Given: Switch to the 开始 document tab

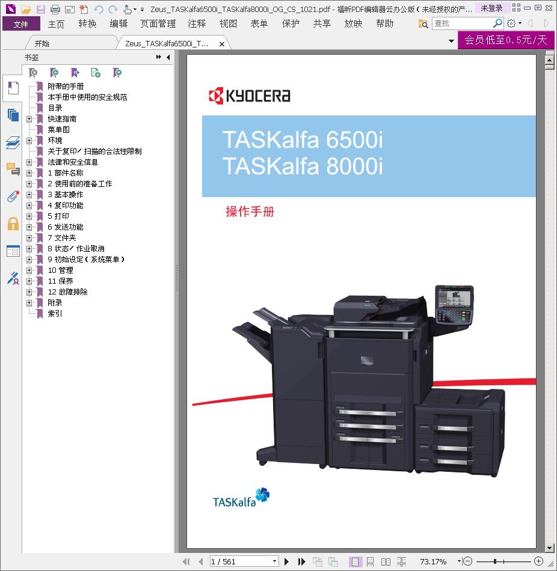Looking at the screenshot, I should point(42,44).
